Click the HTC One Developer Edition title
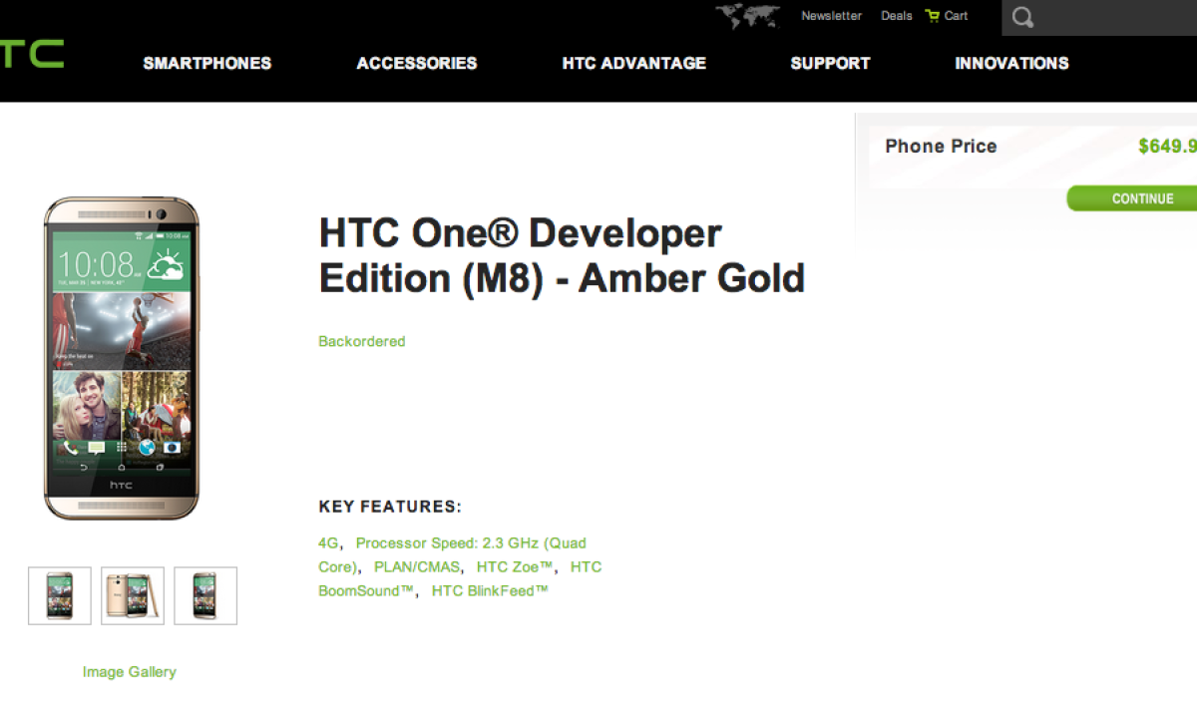This screenshot has width=1197, height=718. (562, 256)
